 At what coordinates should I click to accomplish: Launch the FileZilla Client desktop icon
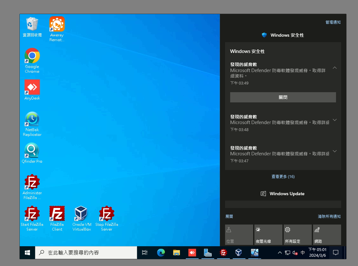(57, 214)
